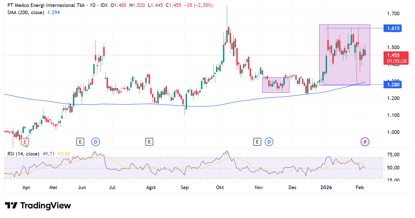This screenshot has width=415, height=218.
Task: Click the red earnings E marker near April
Action: 25,142
